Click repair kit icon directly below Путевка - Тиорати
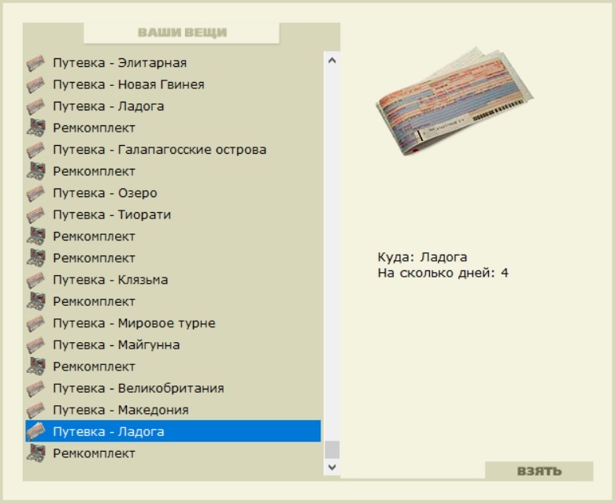 35,237
